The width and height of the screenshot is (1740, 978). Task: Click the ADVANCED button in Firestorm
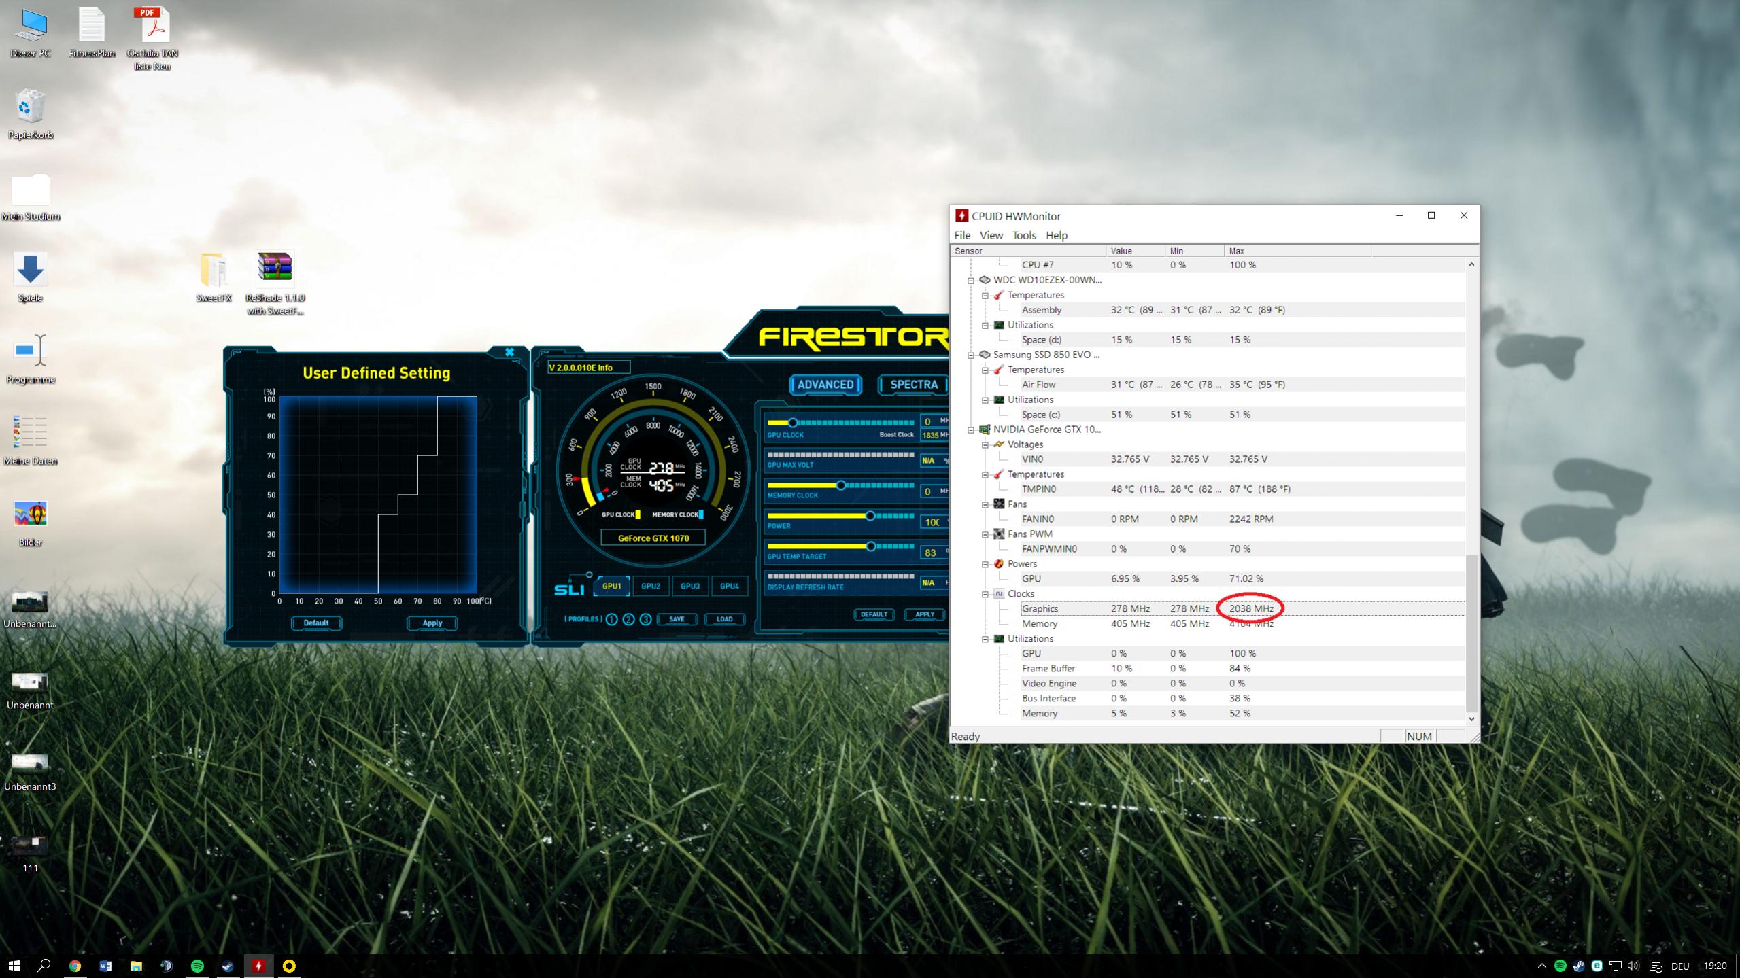click(x=825, y=385)
